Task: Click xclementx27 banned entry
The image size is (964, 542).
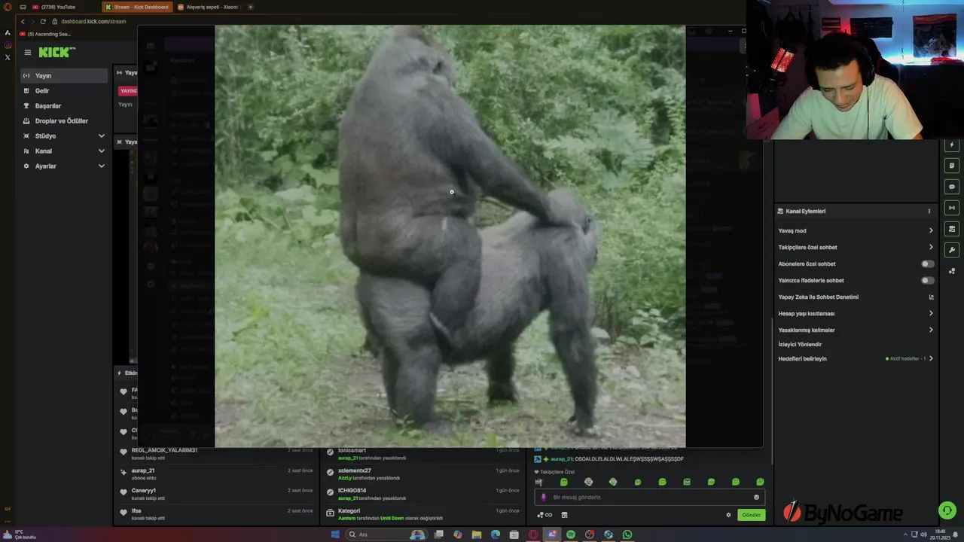Action: pos(423,473)
